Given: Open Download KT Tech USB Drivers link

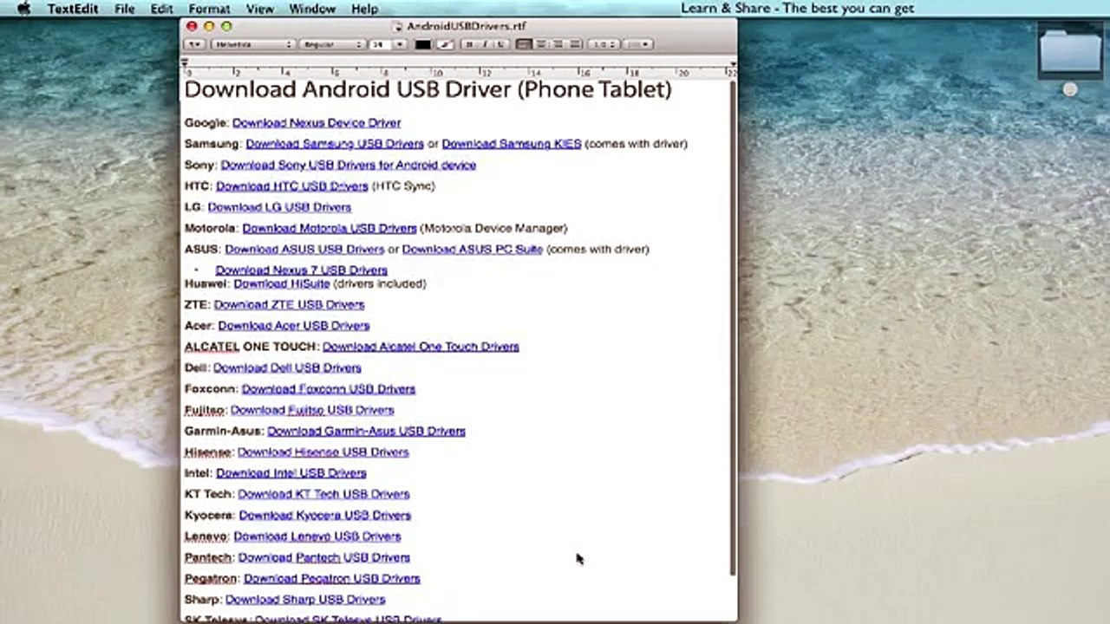Looking at the screenshot, I should pyautogui.click(x=323, y=494).
